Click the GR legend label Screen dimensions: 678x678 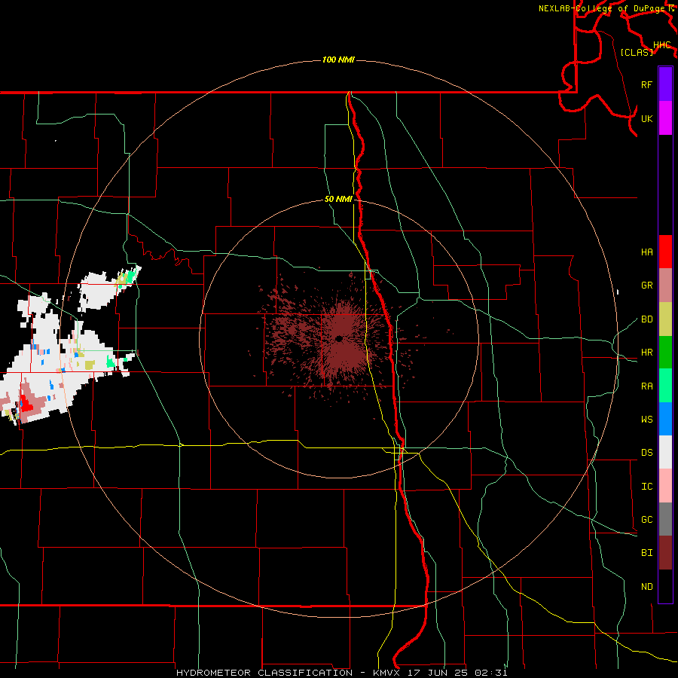point(646,285)
